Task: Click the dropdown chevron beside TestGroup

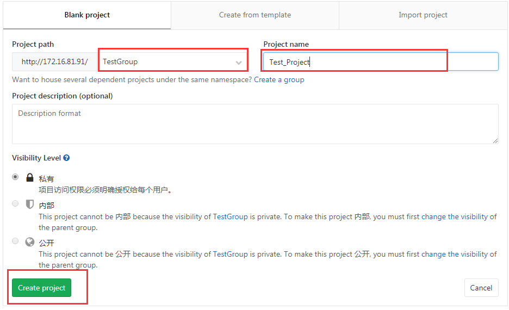Action: tap(239, 63)
